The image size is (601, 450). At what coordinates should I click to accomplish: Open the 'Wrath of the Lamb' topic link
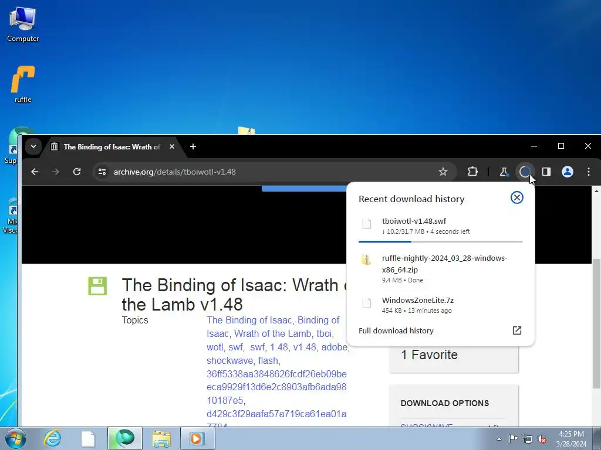(272, 333)
